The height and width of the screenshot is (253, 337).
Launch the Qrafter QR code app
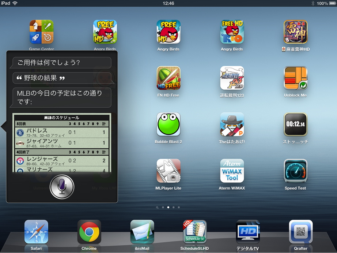(301, 232)
